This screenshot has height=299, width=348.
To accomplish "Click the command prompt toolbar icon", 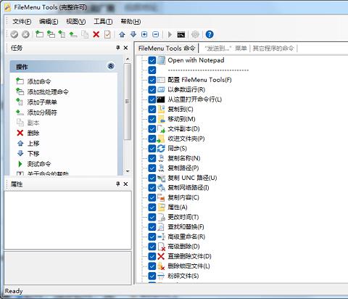I will click(x=181, y=35).
